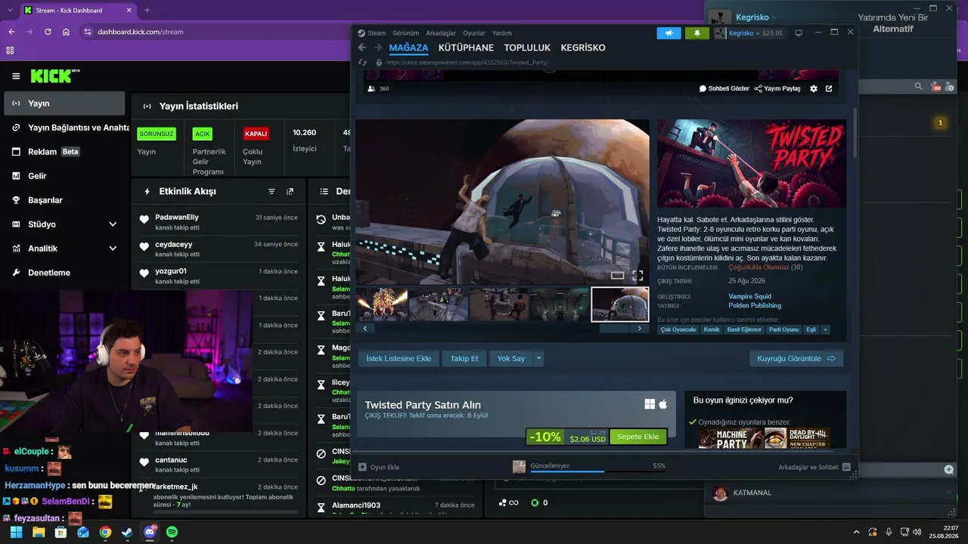The height and width of the screenshot is (544, 968).
Task: Switch to the KÜTÜPHANE tab
Action: pos(466,48)
